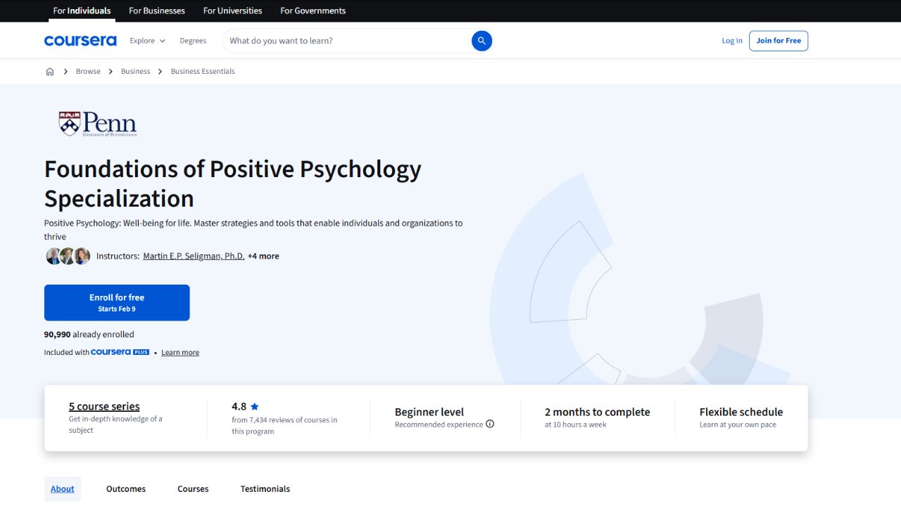The width and height of the screenshot is (901, 506).
Task: Click the home breadcrumb icon
Action: [49, 71]
